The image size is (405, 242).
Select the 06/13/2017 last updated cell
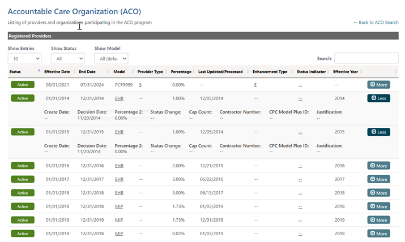click(211, 193)
